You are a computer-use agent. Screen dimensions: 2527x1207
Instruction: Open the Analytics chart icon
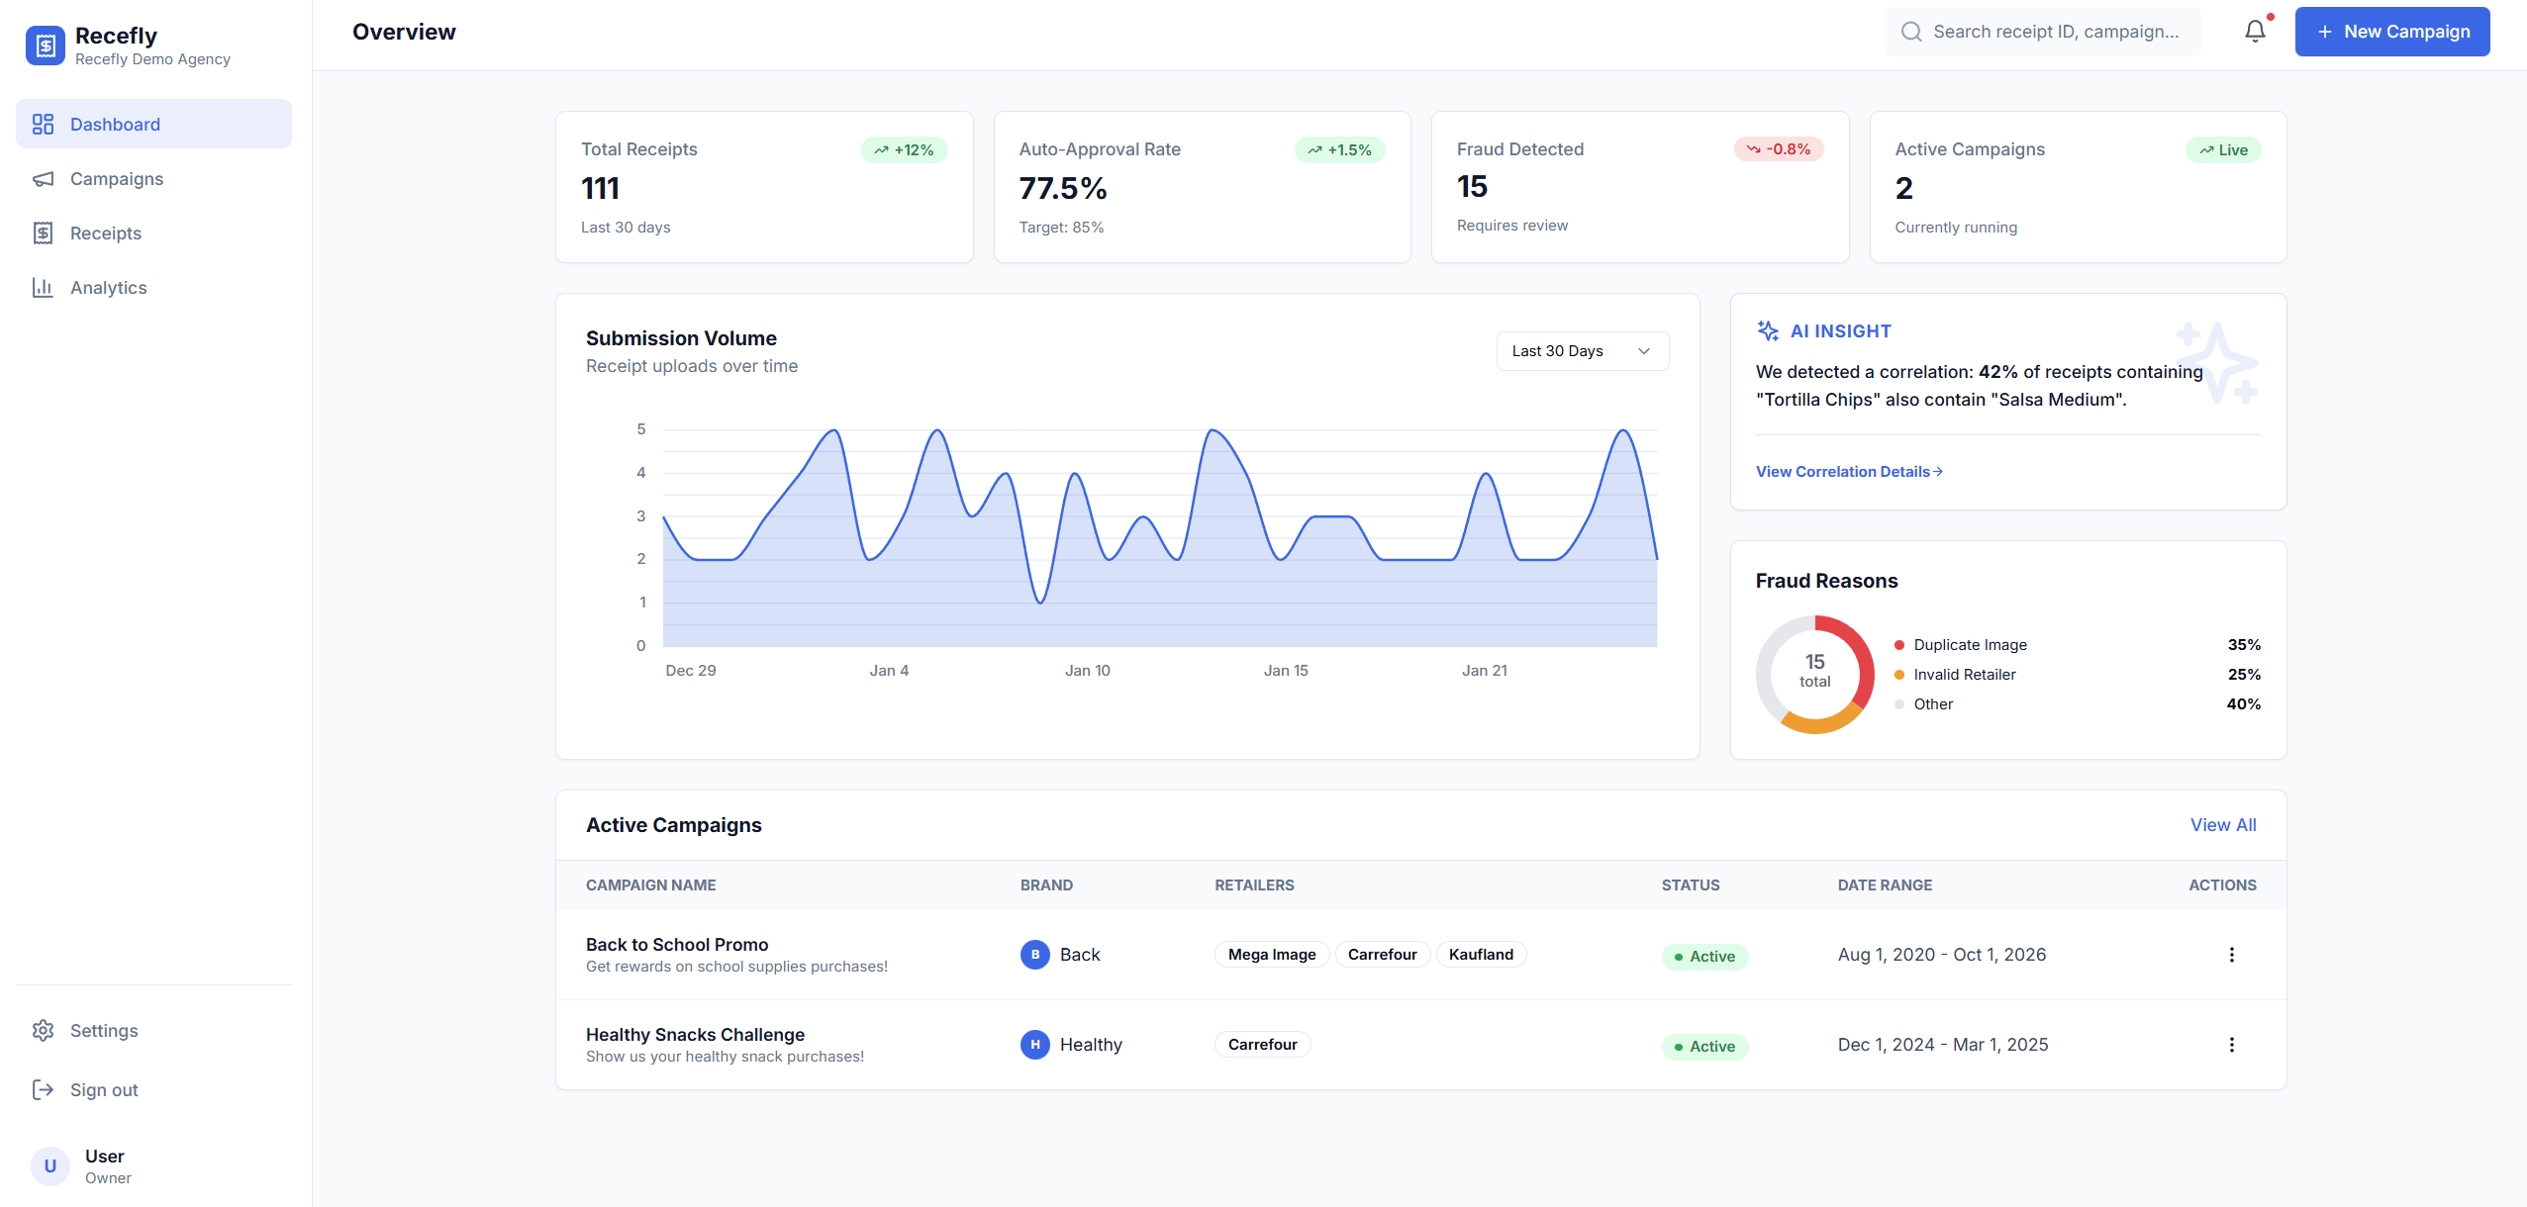point(44,287)
